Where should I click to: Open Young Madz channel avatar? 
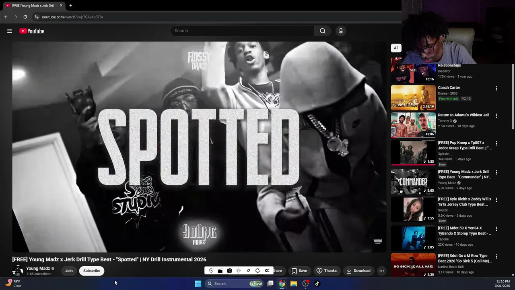point(18,271)
